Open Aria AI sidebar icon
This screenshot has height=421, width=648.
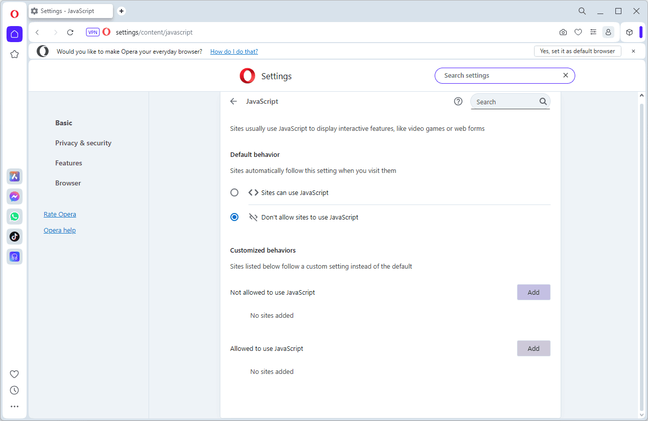click(15, 176)
